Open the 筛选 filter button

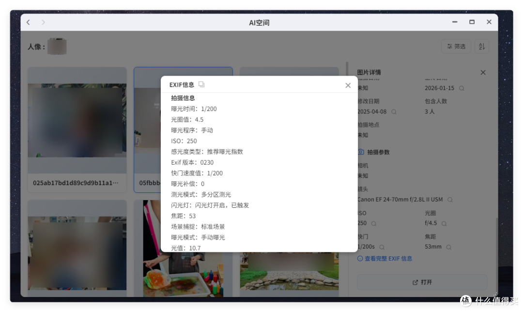click(x=456, y=47)
